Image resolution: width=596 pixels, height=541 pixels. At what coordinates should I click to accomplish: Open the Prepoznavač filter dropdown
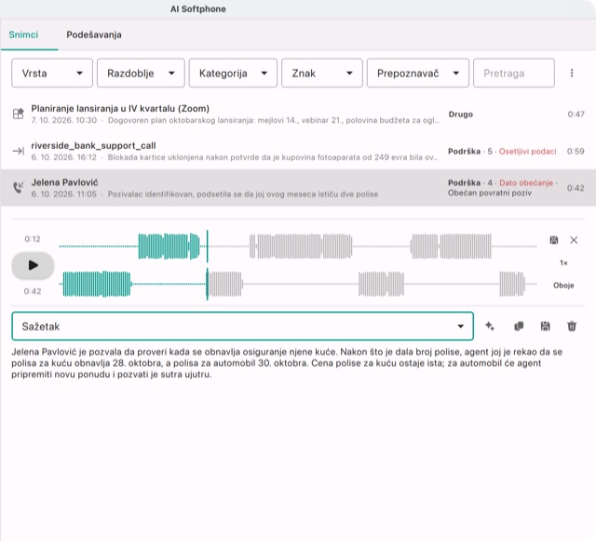[x=418, y=73]
